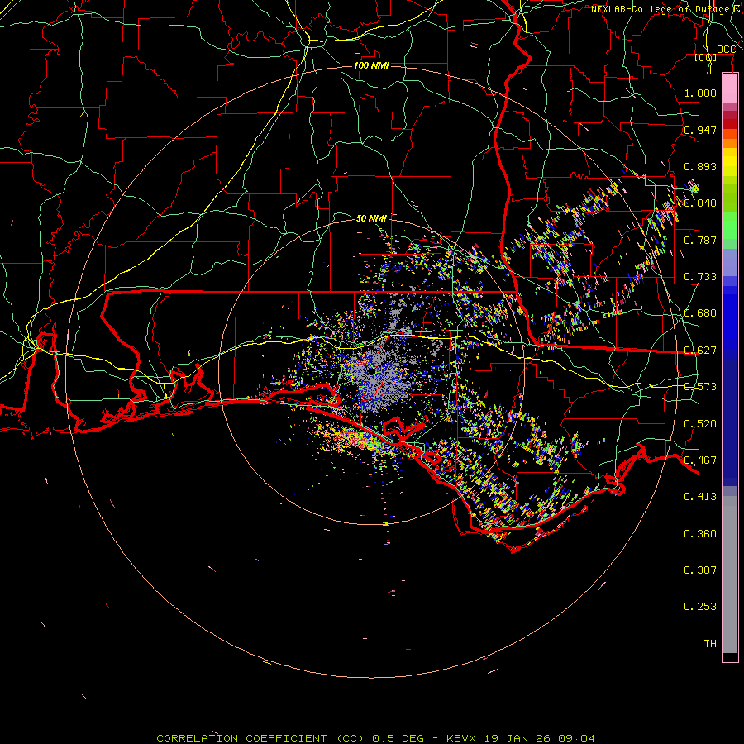Click the 0.627 legend value
Image resolution: width=744 pixels, height=744 pixels.
point(700,351)
